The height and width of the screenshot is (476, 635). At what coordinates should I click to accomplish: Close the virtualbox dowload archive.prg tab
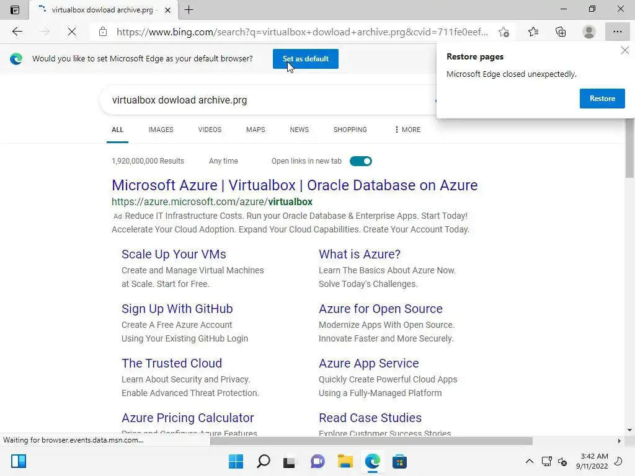pyautogui.click(x=167, y=10)
